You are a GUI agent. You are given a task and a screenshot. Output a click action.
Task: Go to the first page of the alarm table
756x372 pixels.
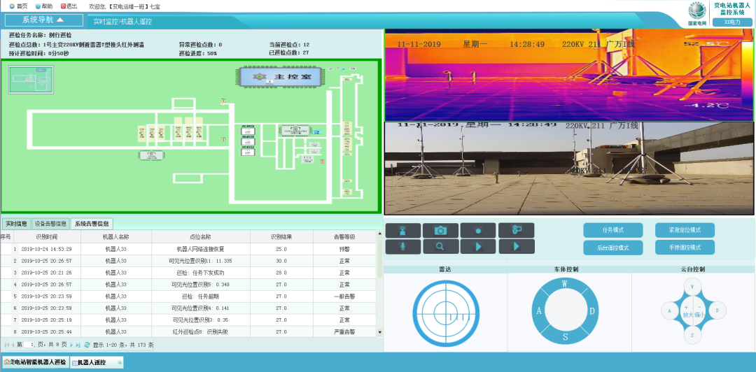(x=7, y=345)
